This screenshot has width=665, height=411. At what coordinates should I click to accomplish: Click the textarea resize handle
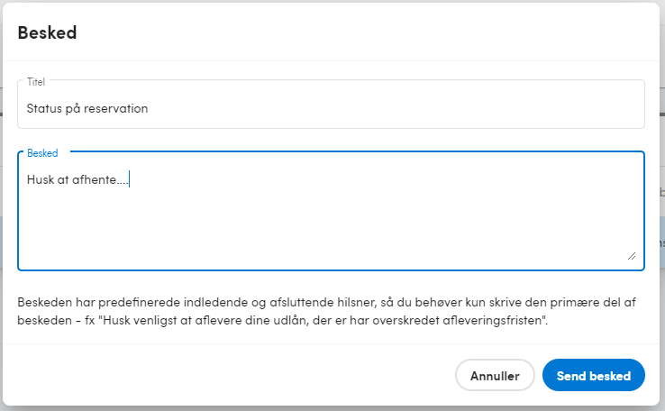pos(632,256)
